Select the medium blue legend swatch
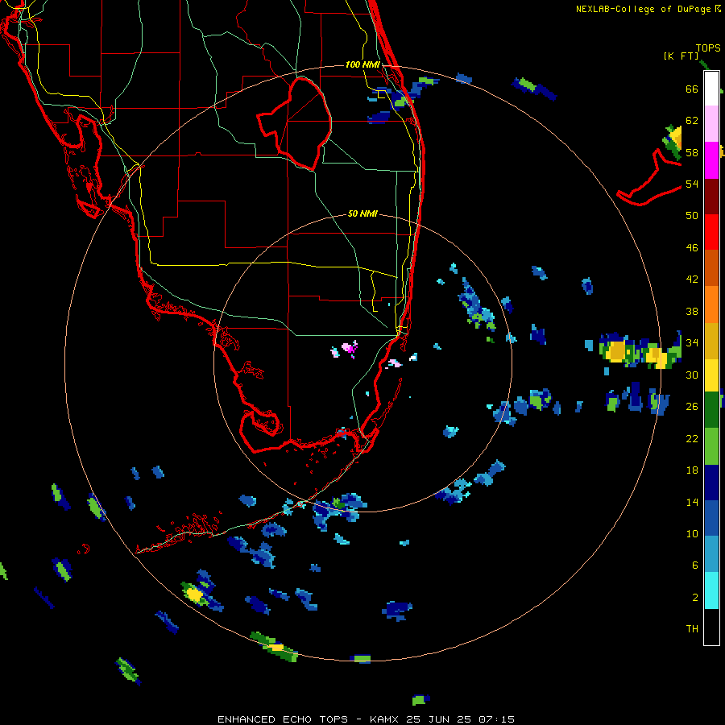Viewport: 725px width, 725px height. [711, 519]
